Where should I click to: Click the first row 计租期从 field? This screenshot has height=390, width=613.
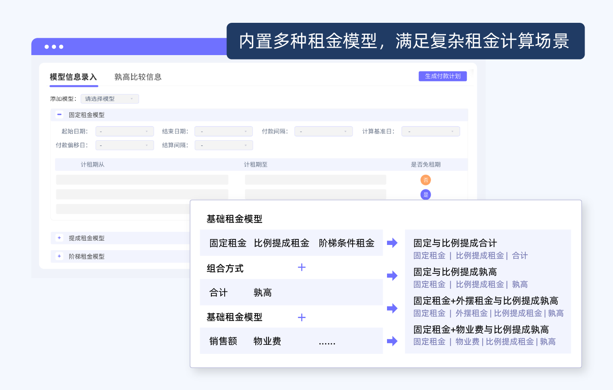[142, 180]
